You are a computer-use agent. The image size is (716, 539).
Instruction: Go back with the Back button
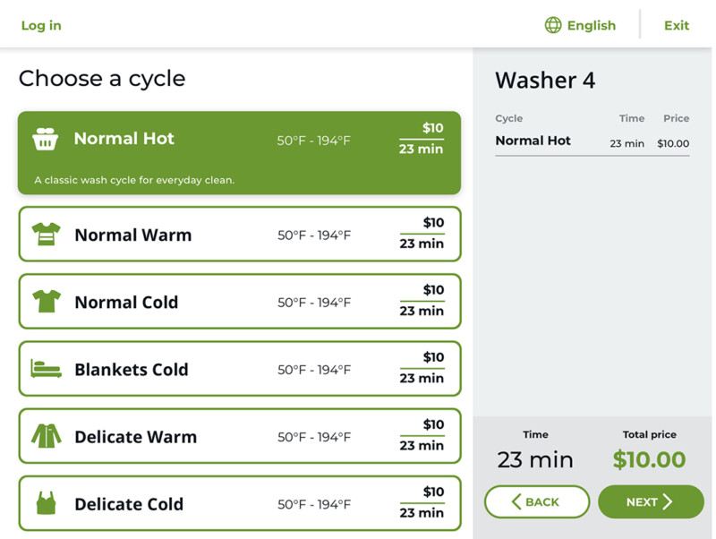(537, 502)
